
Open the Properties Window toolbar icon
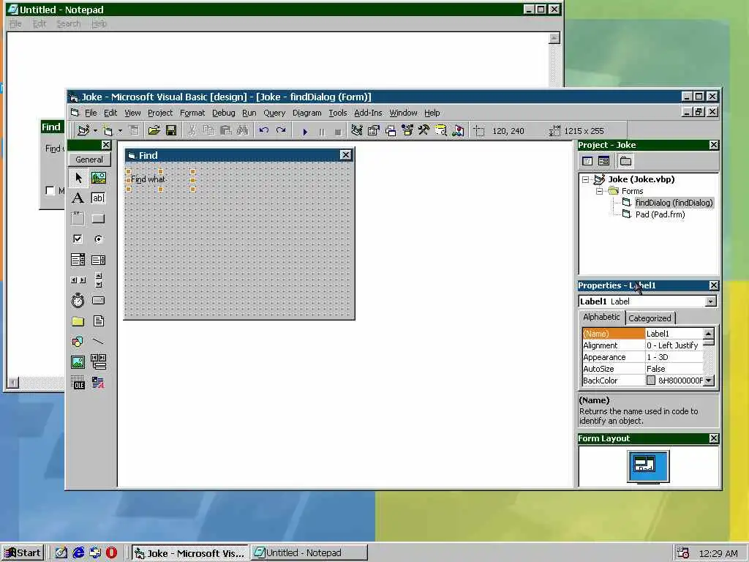click(x=374, y=130)
